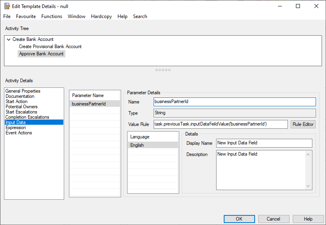Image resolution: width=326 pixels, height=225 pixels.
Task: Open the Search menu
Action: [140, 16]
